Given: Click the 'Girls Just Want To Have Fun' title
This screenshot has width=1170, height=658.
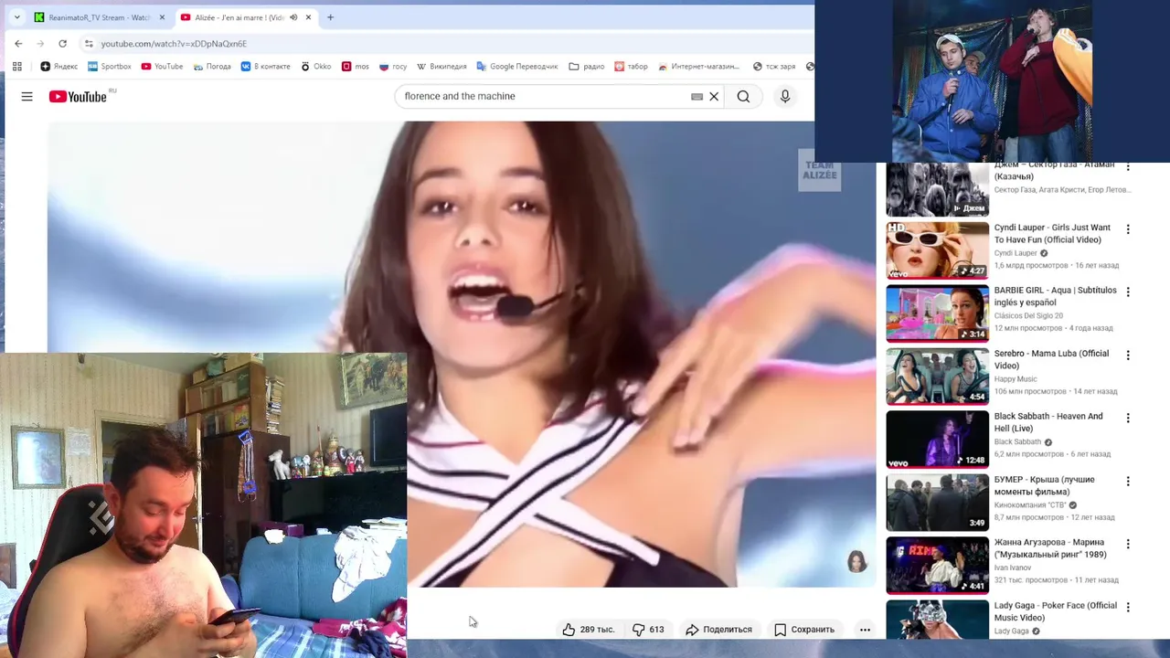Looking at the screenshot, I should tap(1053, 234).
